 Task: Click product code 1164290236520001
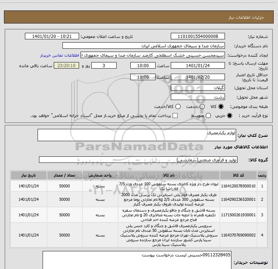(x=238, y=199)
